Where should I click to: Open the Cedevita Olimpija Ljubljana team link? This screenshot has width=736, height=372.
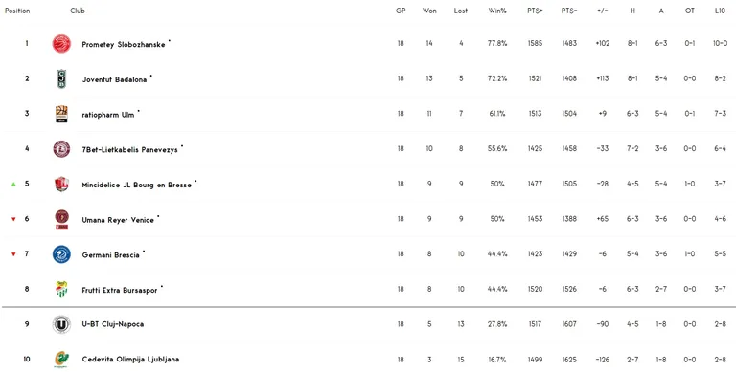tap(130, 360)
